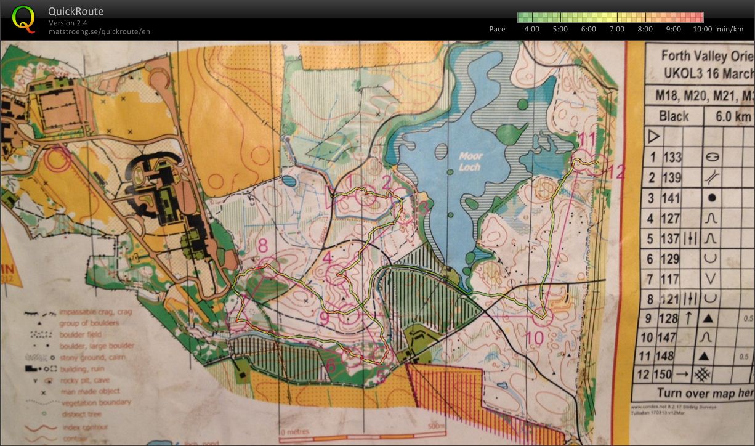
Task: Click the 'Version 2.4' label
Action: [x=68, y=23]
